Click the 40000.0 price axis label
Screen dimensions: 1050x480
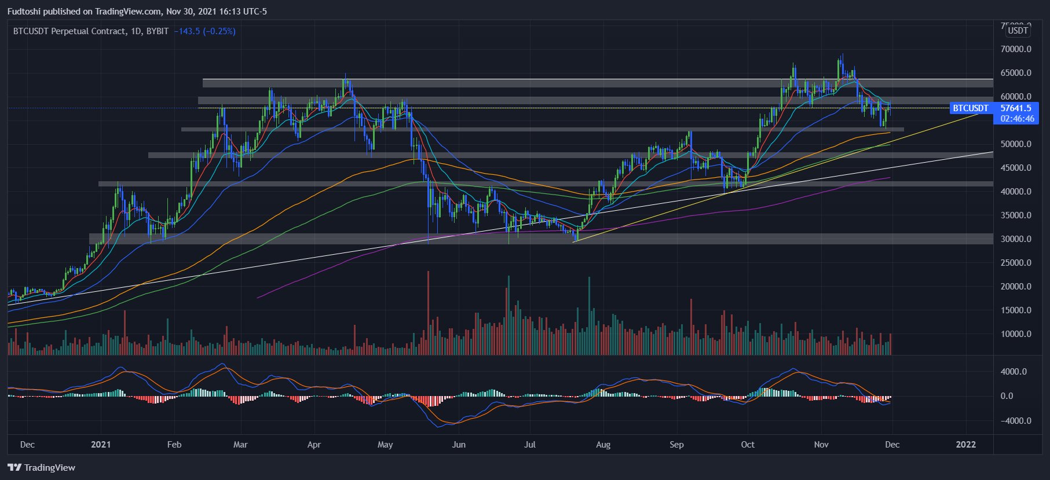(1016, 192)
